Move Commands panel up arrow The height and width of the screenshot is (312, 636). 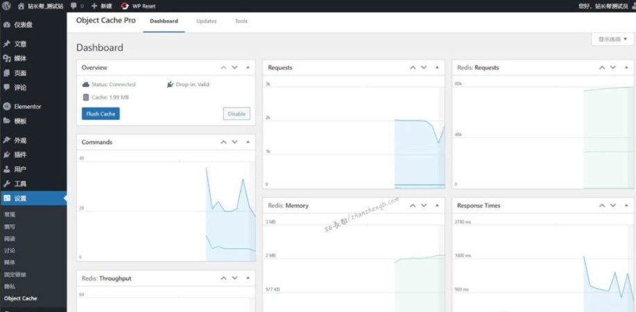(223, 142)
